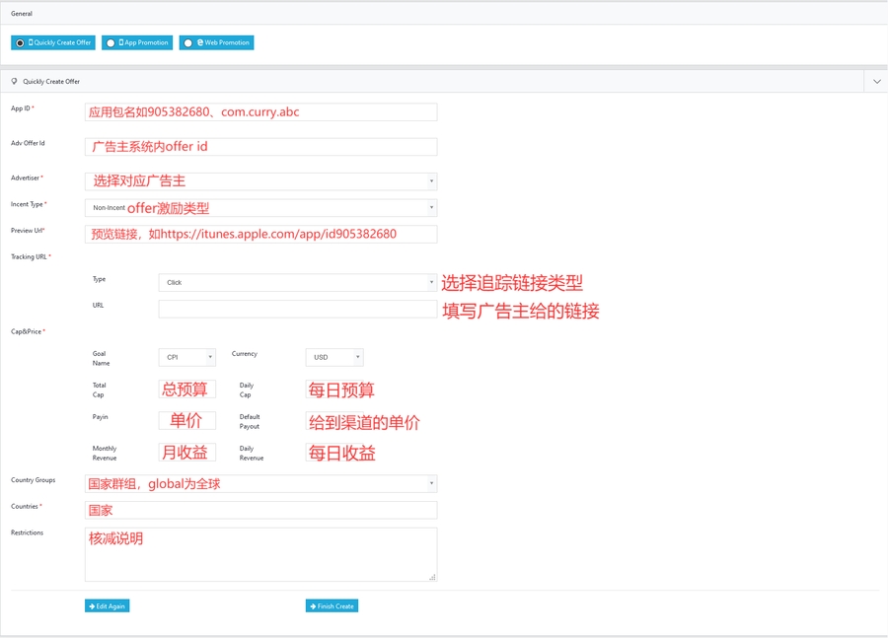Click the Countries input field
Screen dimensions: 888x638
[260, 510]
